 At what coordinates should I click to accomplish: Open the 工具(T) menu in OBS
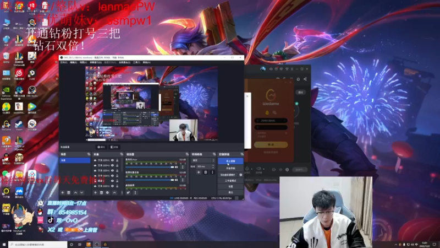pyautogui.click(x=136, y=62)
